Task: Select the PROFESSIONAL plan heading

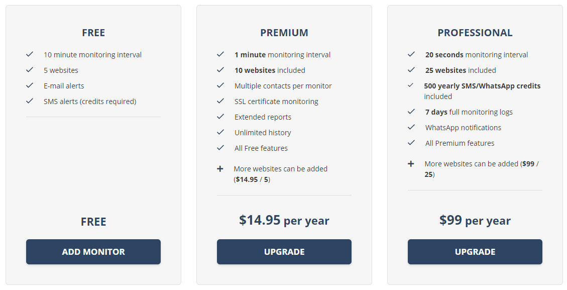Action: point(475,33)
